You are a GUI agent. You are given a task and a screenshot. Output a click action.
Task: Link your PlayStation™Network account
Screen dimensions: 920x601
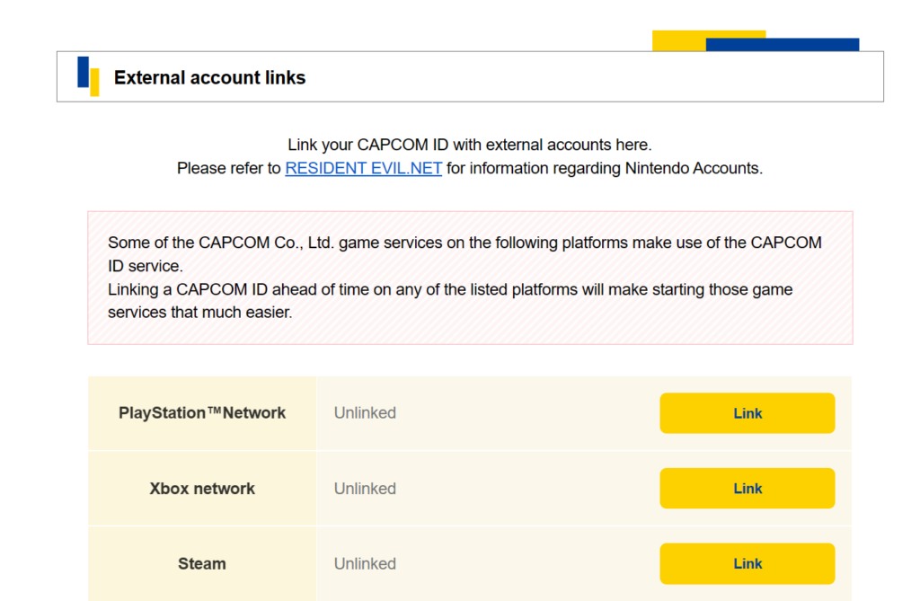747,412
